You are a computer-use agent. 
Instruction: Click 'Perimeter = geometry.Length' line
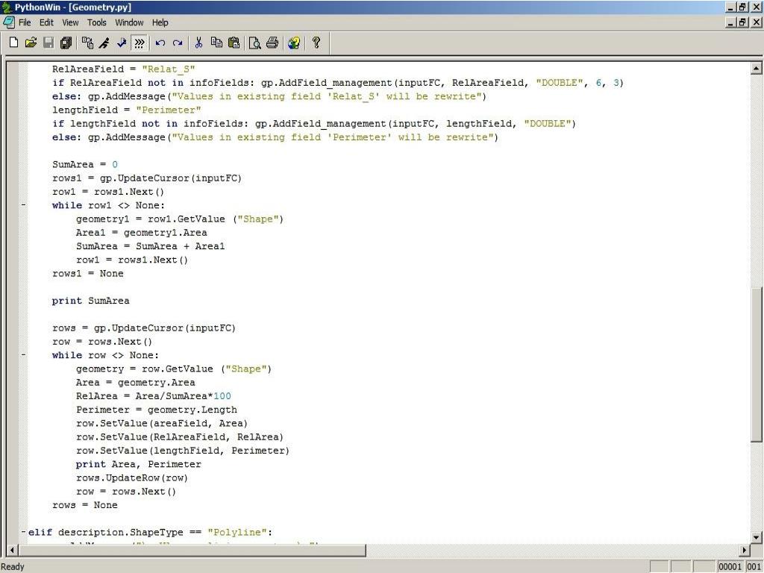tap(157, 410)
